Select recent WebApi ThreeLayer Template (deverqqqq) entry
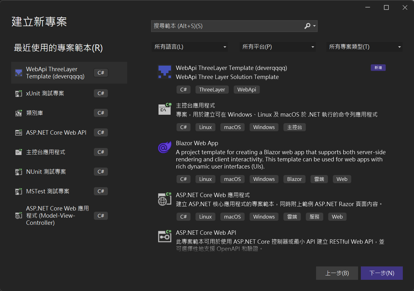 [69, 73]
